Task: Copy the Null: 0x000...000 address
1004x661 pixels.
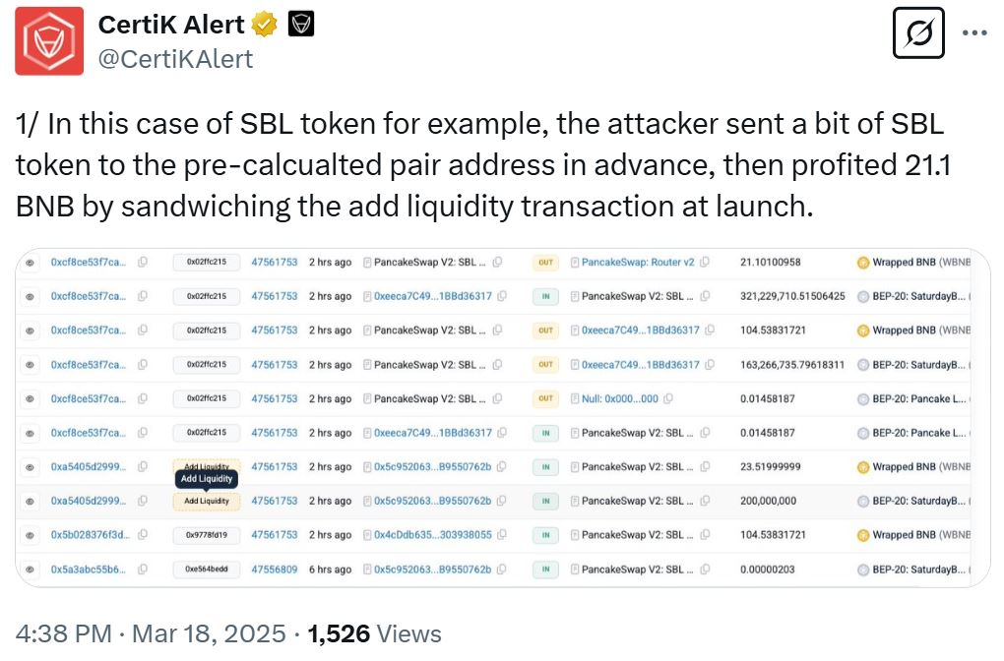Action: [x=668, y=398]
